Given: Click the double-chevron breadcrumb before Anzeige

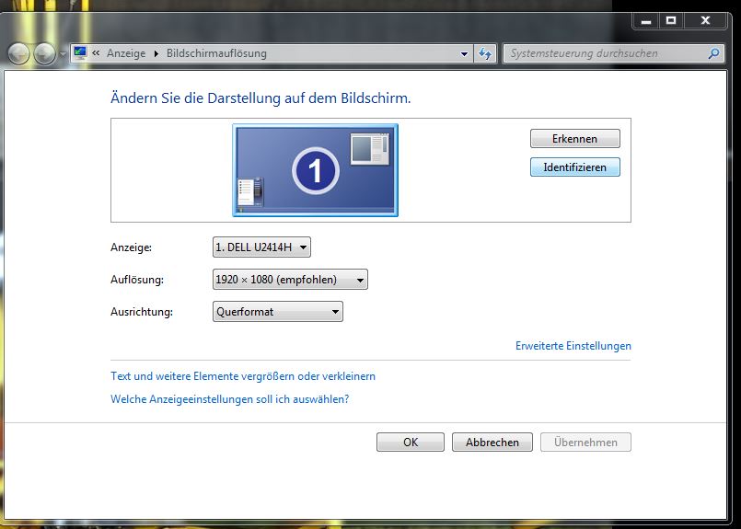Looking at the screenshot, I should (x=97, y=53).
